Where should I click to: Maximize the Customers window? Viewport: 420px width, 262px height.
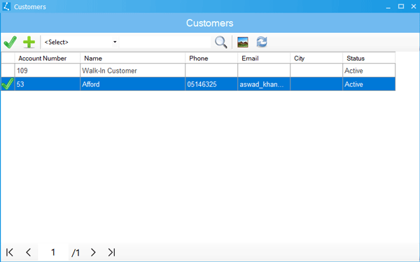(x=401, y=6)
